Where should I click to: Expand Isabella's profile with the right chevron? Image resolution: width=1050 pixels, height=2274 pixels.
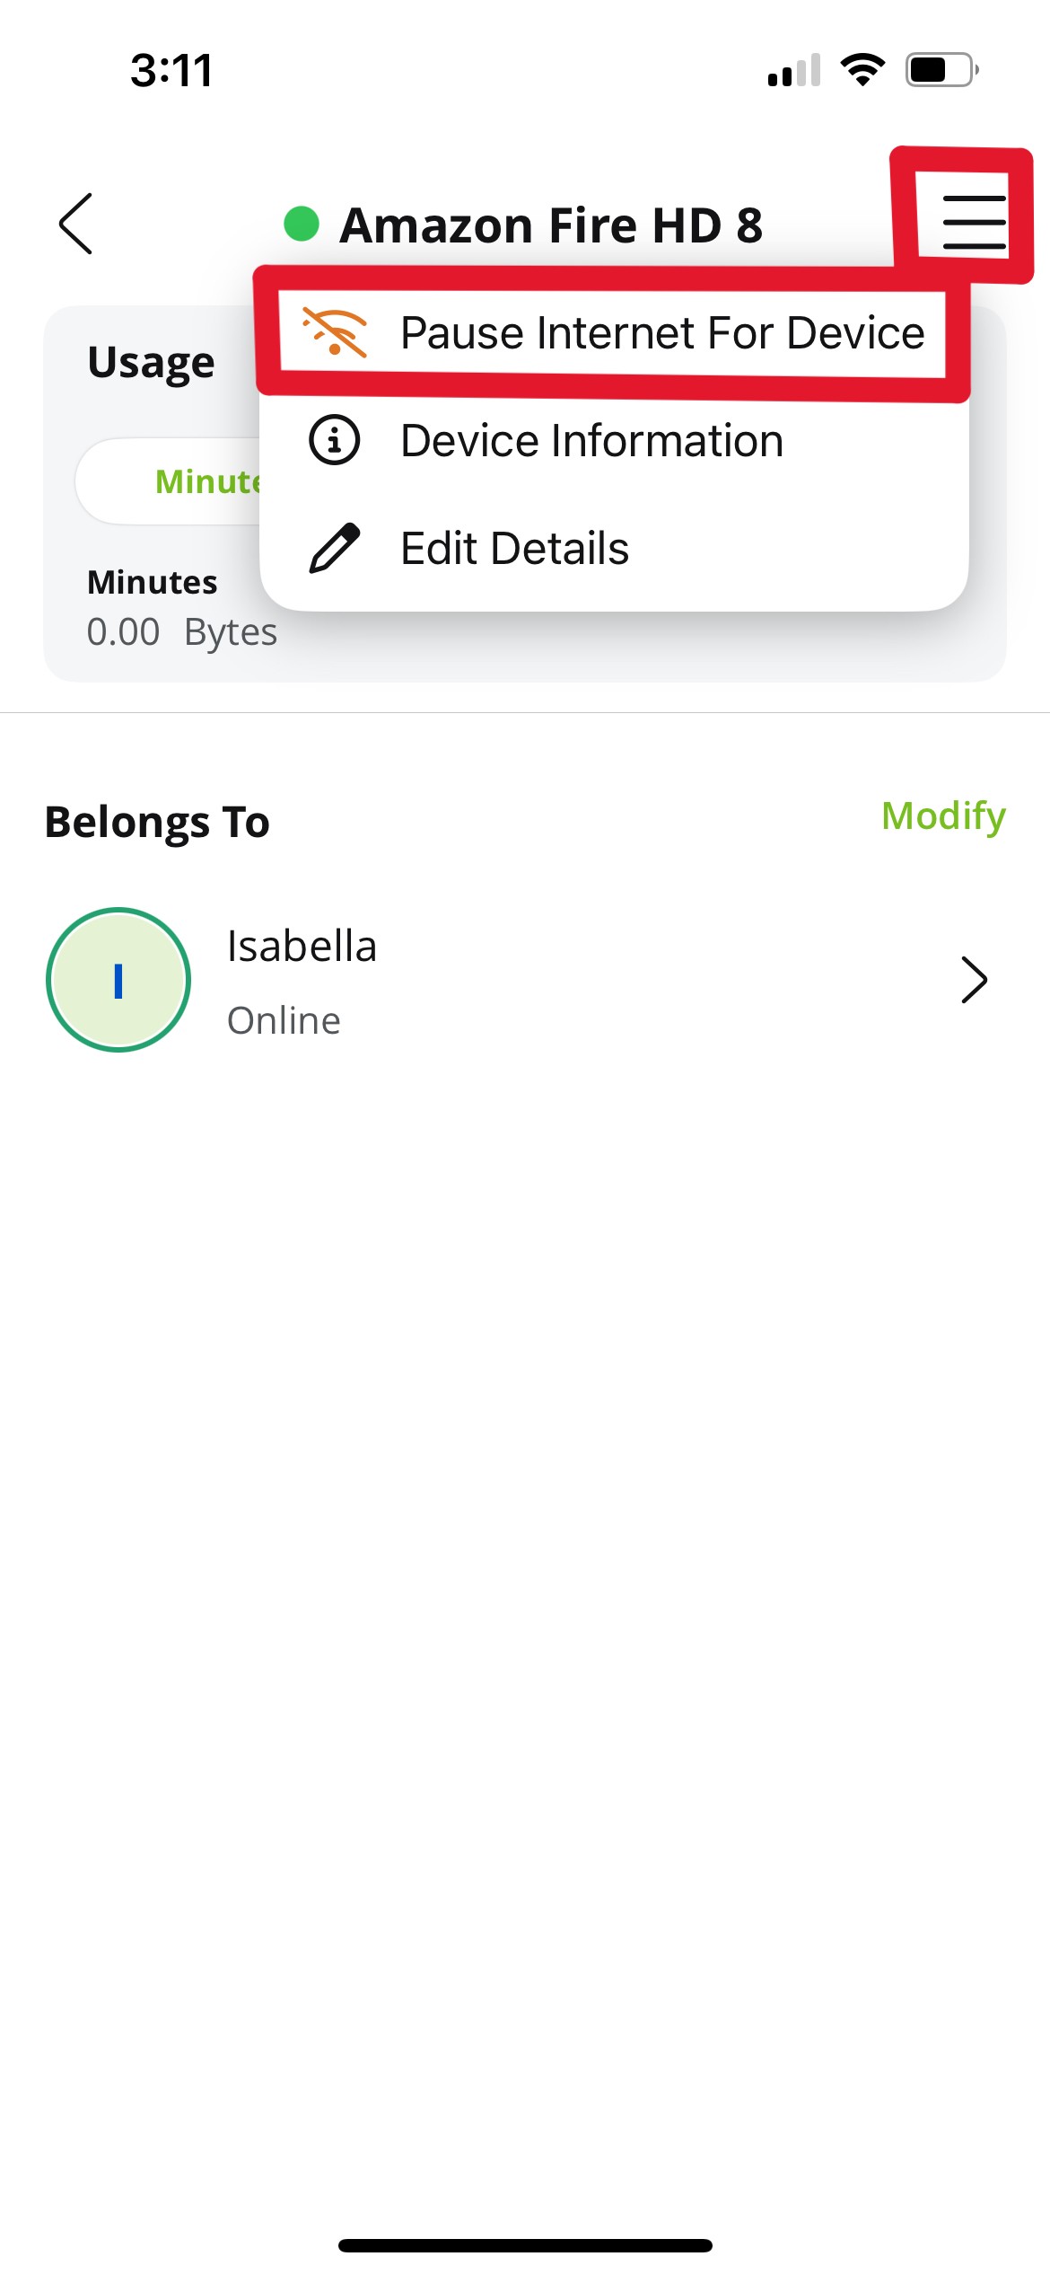click(974, 980)
